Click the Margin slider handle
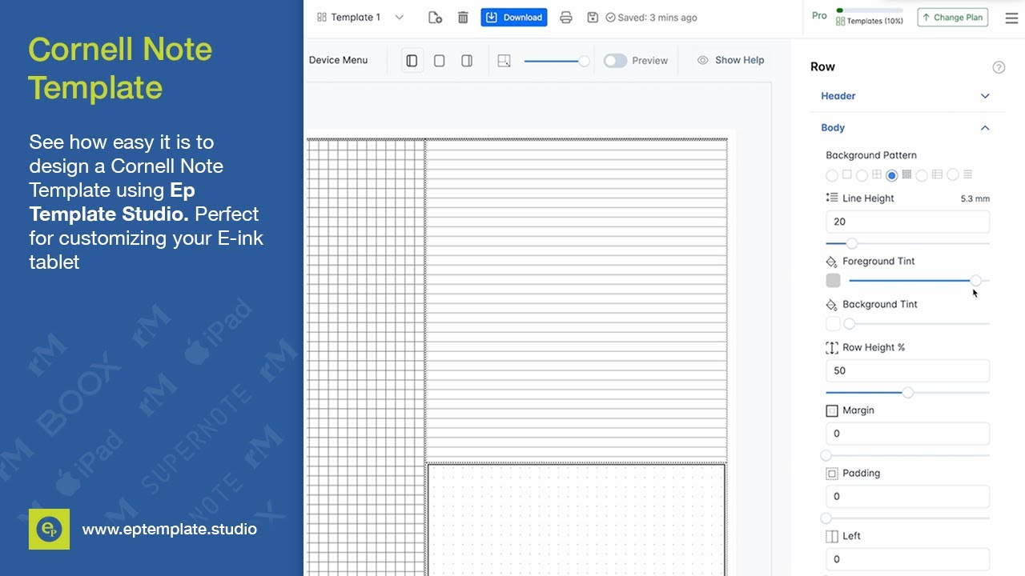 (826, 455)
